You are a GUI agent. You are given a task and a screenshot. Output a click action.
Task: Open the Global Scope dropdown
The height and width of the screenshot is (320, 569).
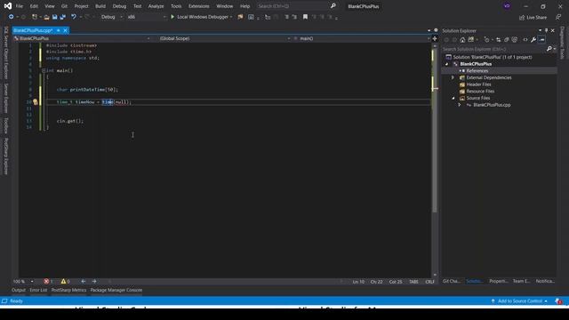225,38
